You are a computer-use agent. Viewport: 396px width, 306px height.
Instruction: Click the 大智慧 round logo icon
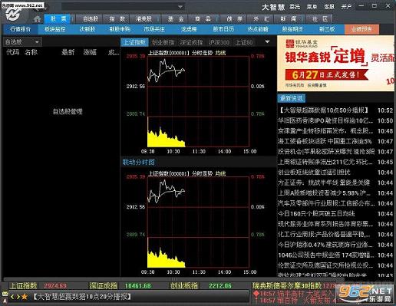click(x=13, y=15)
